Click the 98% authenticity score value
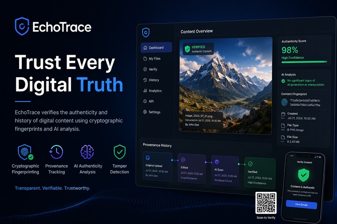Viewport: 337px width, 224px height. tap(290, 50)
